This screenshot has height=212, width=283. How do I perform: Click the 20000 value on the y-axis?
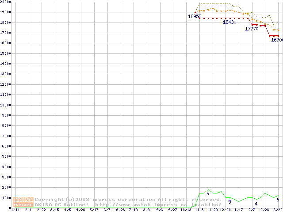pyautogui.click(x=6, y=2)
